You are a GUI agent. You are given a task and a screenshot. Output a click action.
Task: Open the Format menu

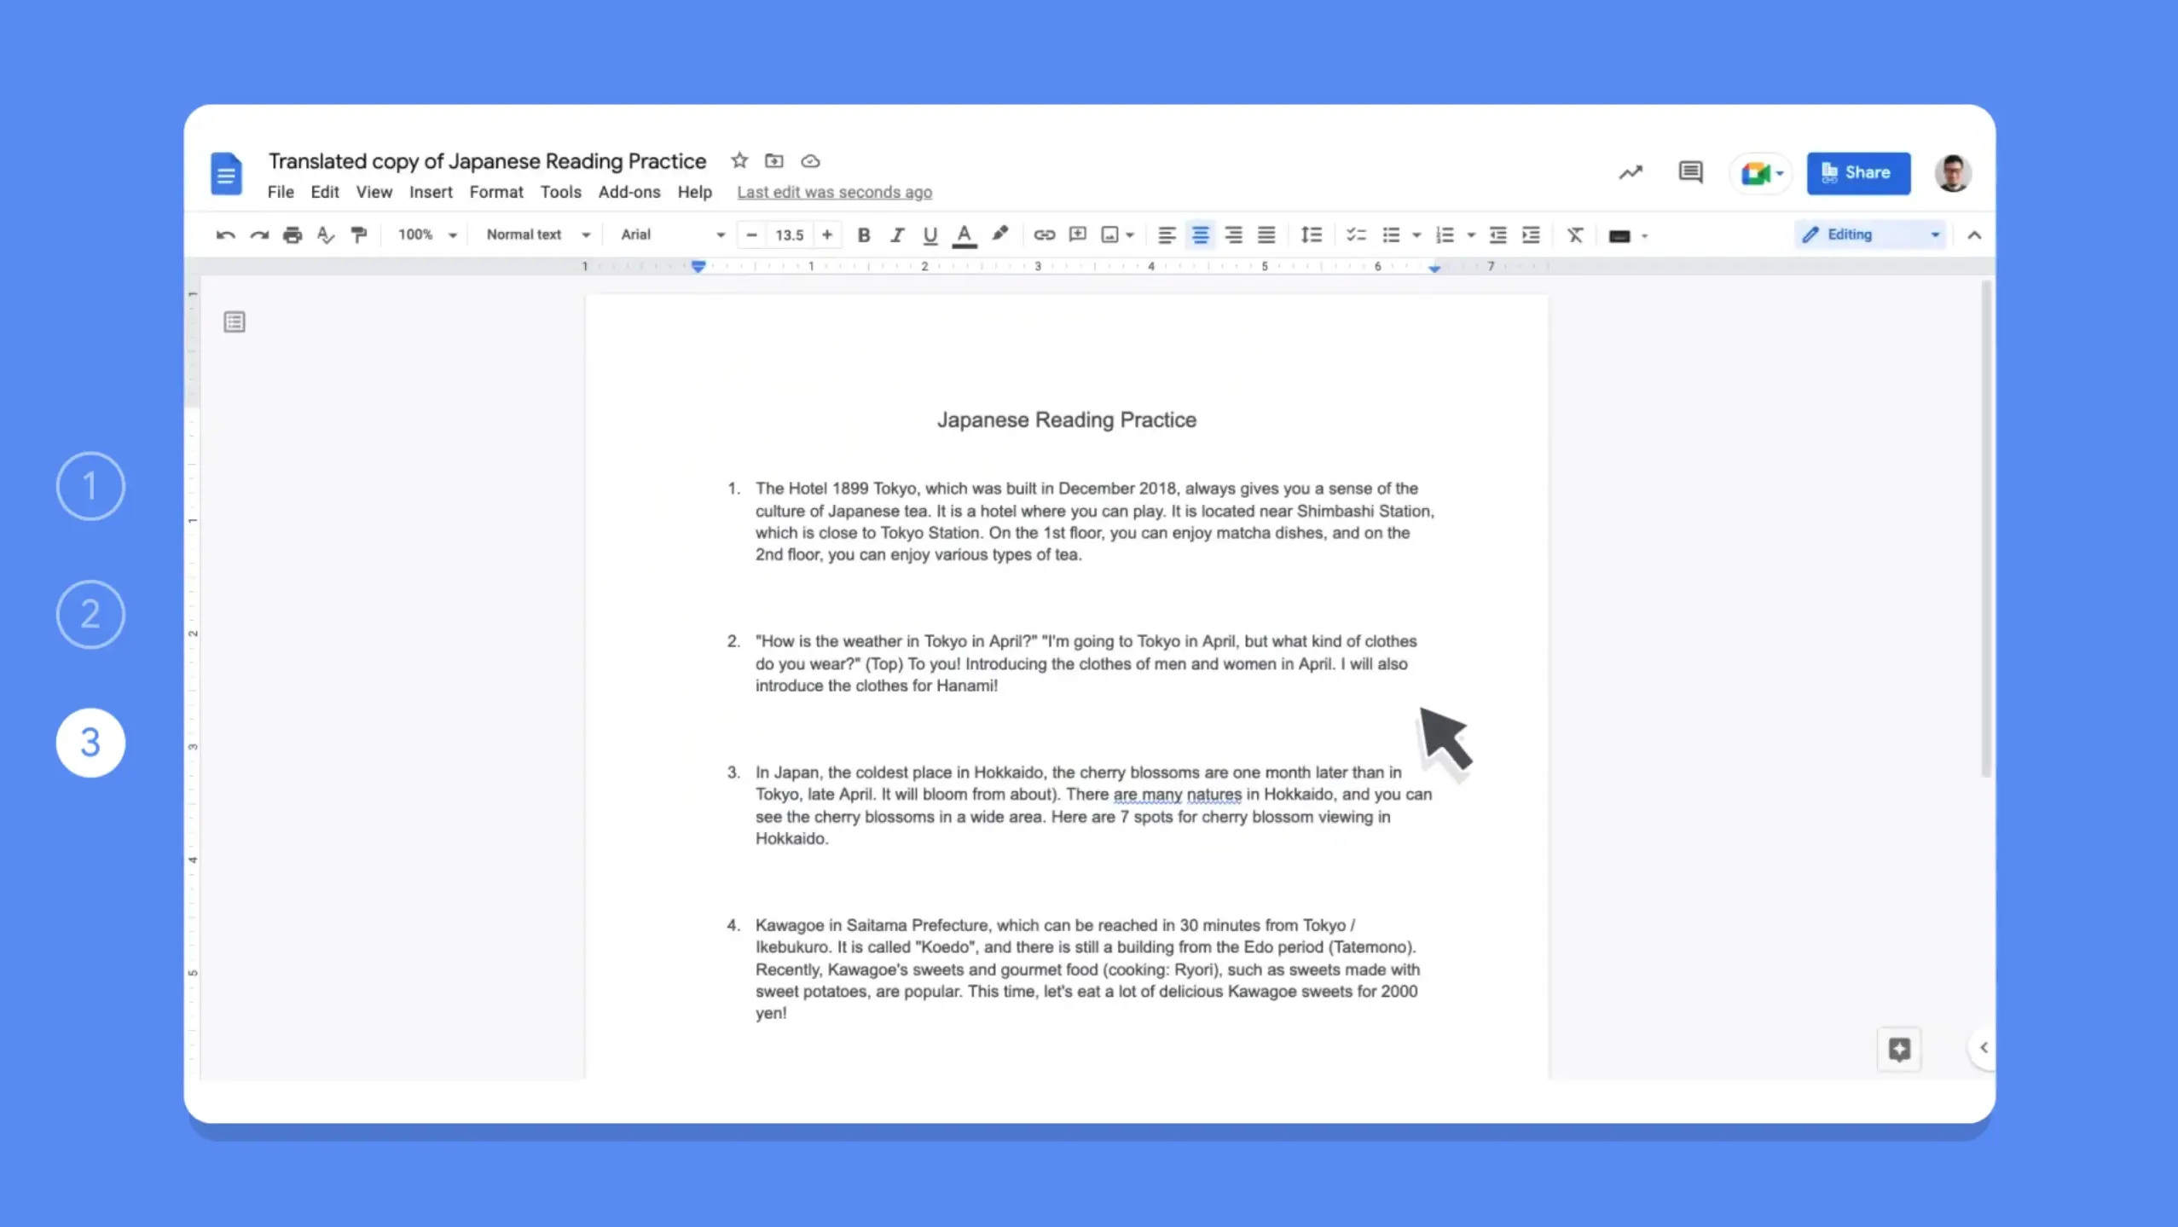pyautogui.click(x=496, y=192)
